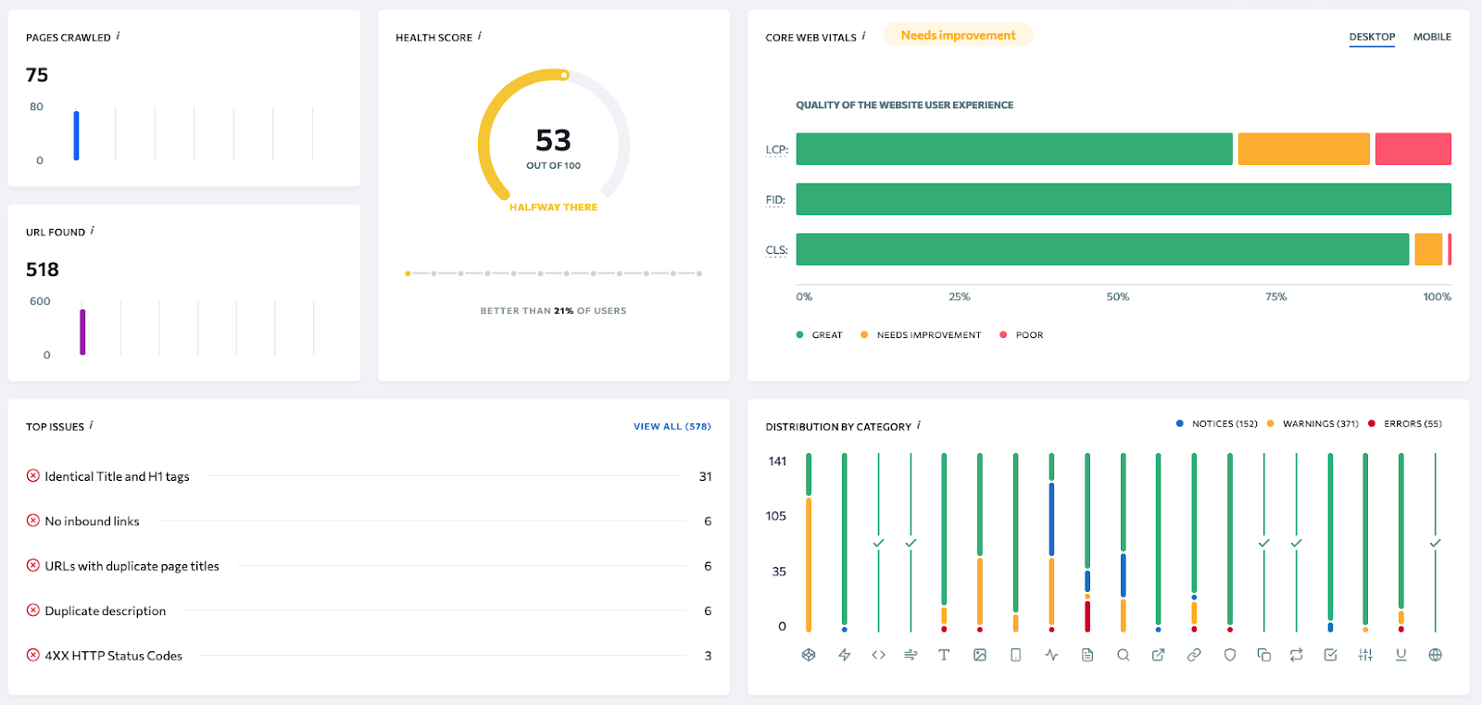
Task: Toggle Warnings (371) in chart legend
Action: [1312, 423]
